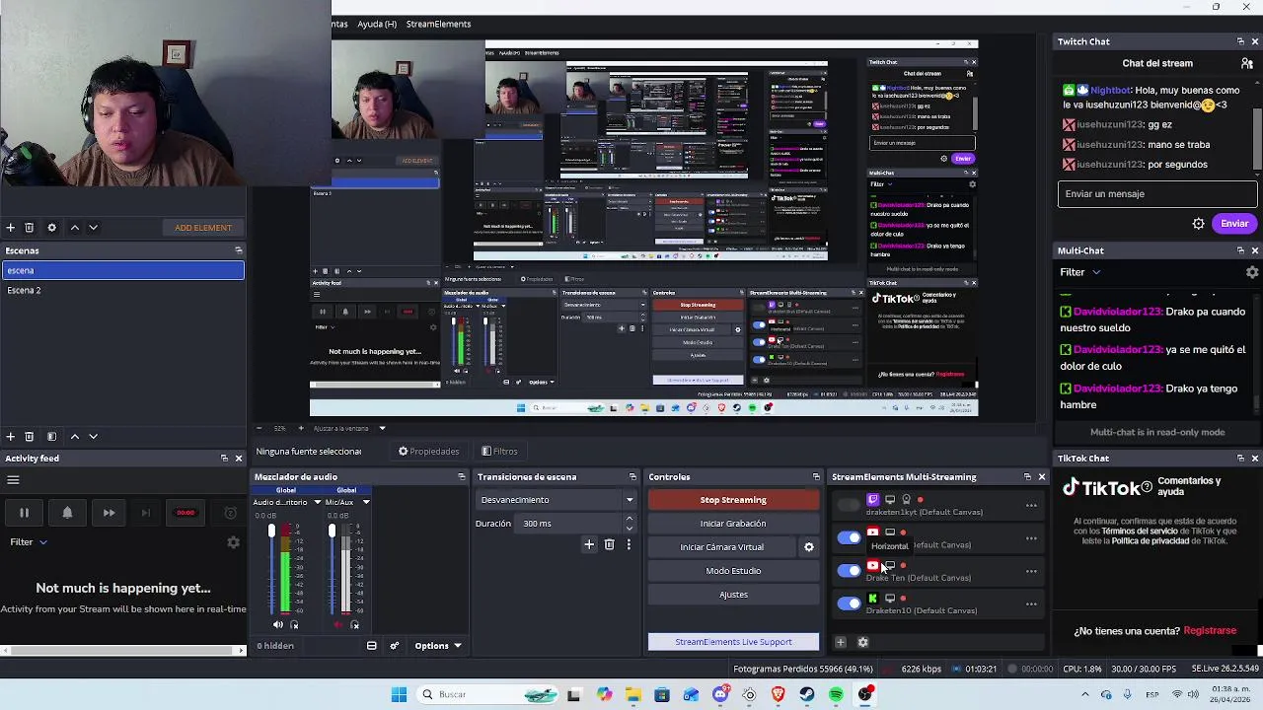Pause the Activity feed alerts
Image resolution: width=1263 pixels, height=710 pixels.
coord(24,513)
